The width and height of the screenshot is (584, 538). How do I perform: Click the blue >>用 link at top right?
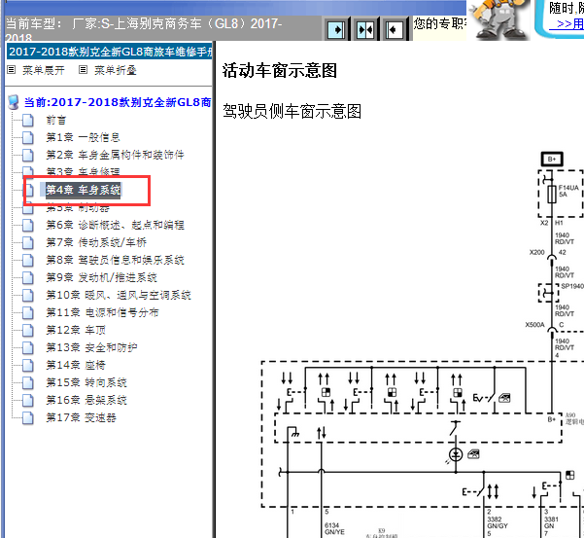click(567, 24)
